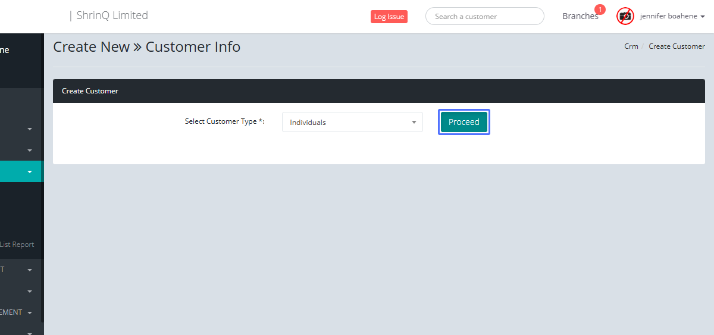
Task: Open the Select Customer Type dropdown
Action: [352, 122]
